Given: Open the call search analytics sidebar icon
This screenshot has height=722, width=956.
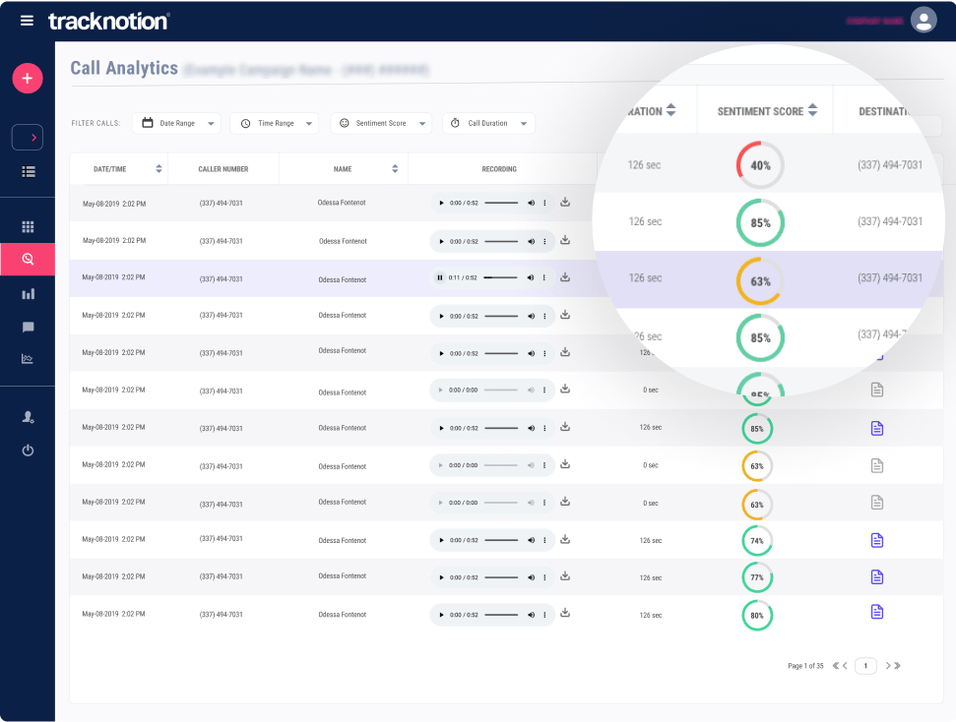Looking at the screenshot, I should coord(28,259).
